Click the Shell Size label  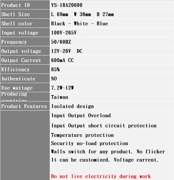point(16,14)
